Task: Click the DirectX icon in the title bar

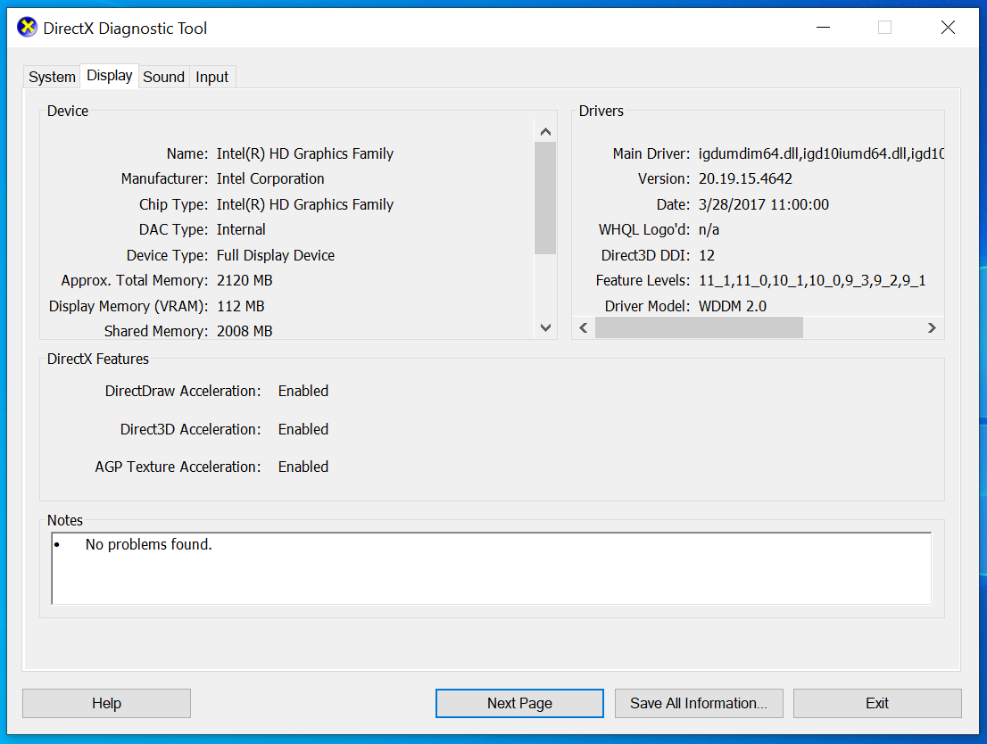Action: [28, 28]
